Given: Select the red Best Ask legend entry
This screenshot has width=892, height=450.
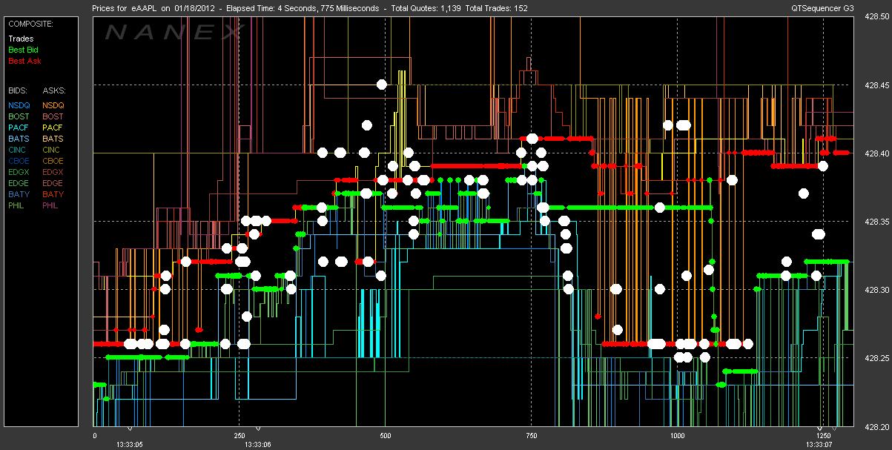Looking at the screenshot, I should (x=24, y=61).
